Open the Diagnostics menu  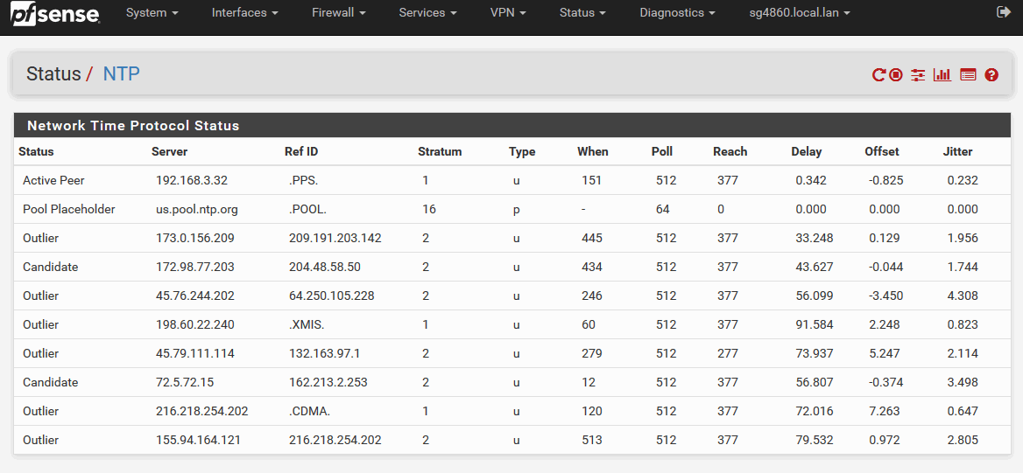[x=677, y=12]
